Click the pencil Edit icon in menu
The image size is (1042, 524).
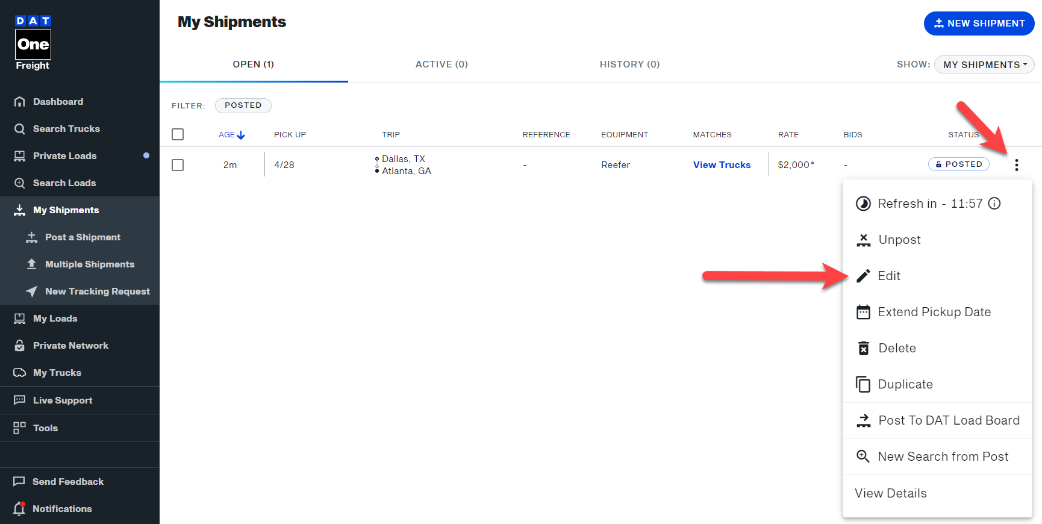tap(863, 276)
